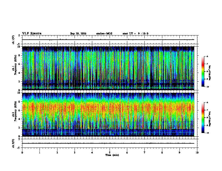Screen dimensions: 222x171
Task: Click the Sep. 20, 2026 date label
Action: 78,34
